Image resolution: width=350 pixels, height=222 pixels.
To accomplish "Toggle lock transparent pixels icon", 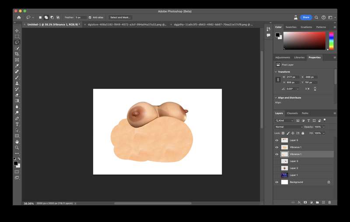I will coord(283,133).
